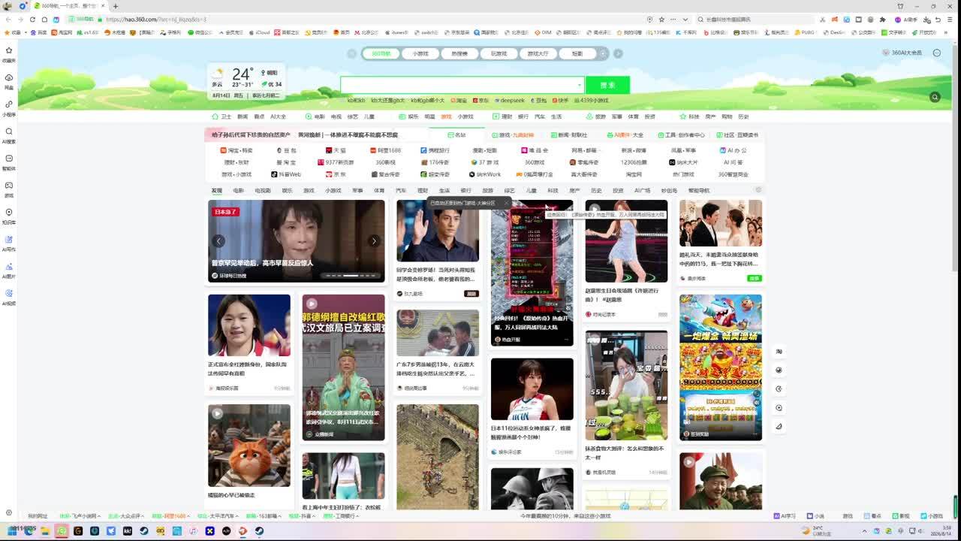This screenshot has width=961, height=541.
Task: Switch to the 游戏大厅 pill tab
Action: coord(538,53)
